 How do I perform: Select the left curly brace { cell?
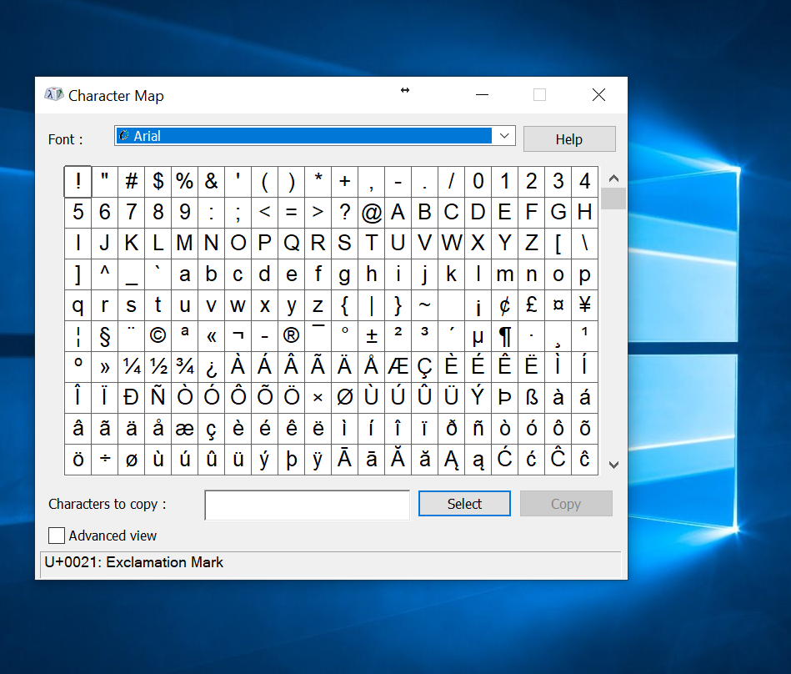point(344,305)
